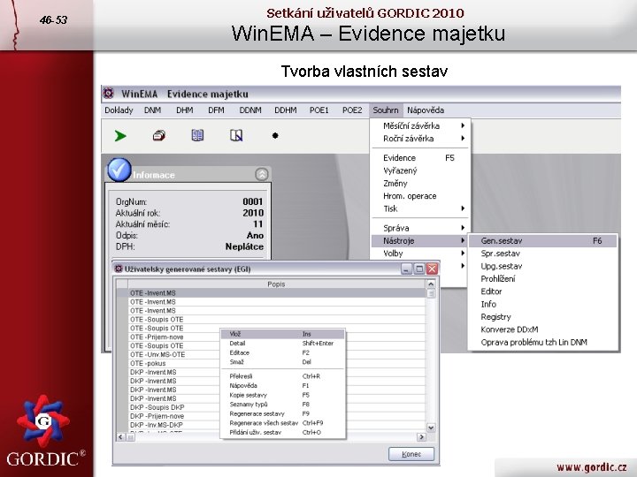637x477 pixels.
Task: Expand Měsíční závěrka submenu
Action: pyautogui.click(x=420, y=125)
